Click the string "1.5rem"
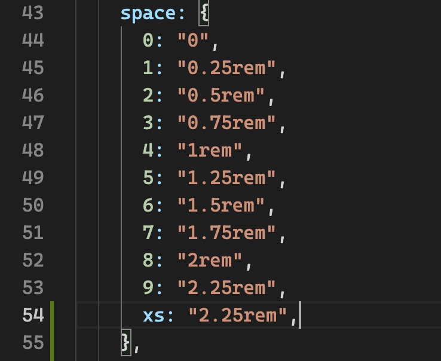 pyautogui.click(x=220, y=205)
